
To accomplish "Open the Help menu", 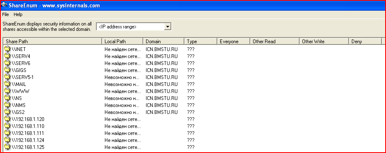I will (x=18, y=14).
